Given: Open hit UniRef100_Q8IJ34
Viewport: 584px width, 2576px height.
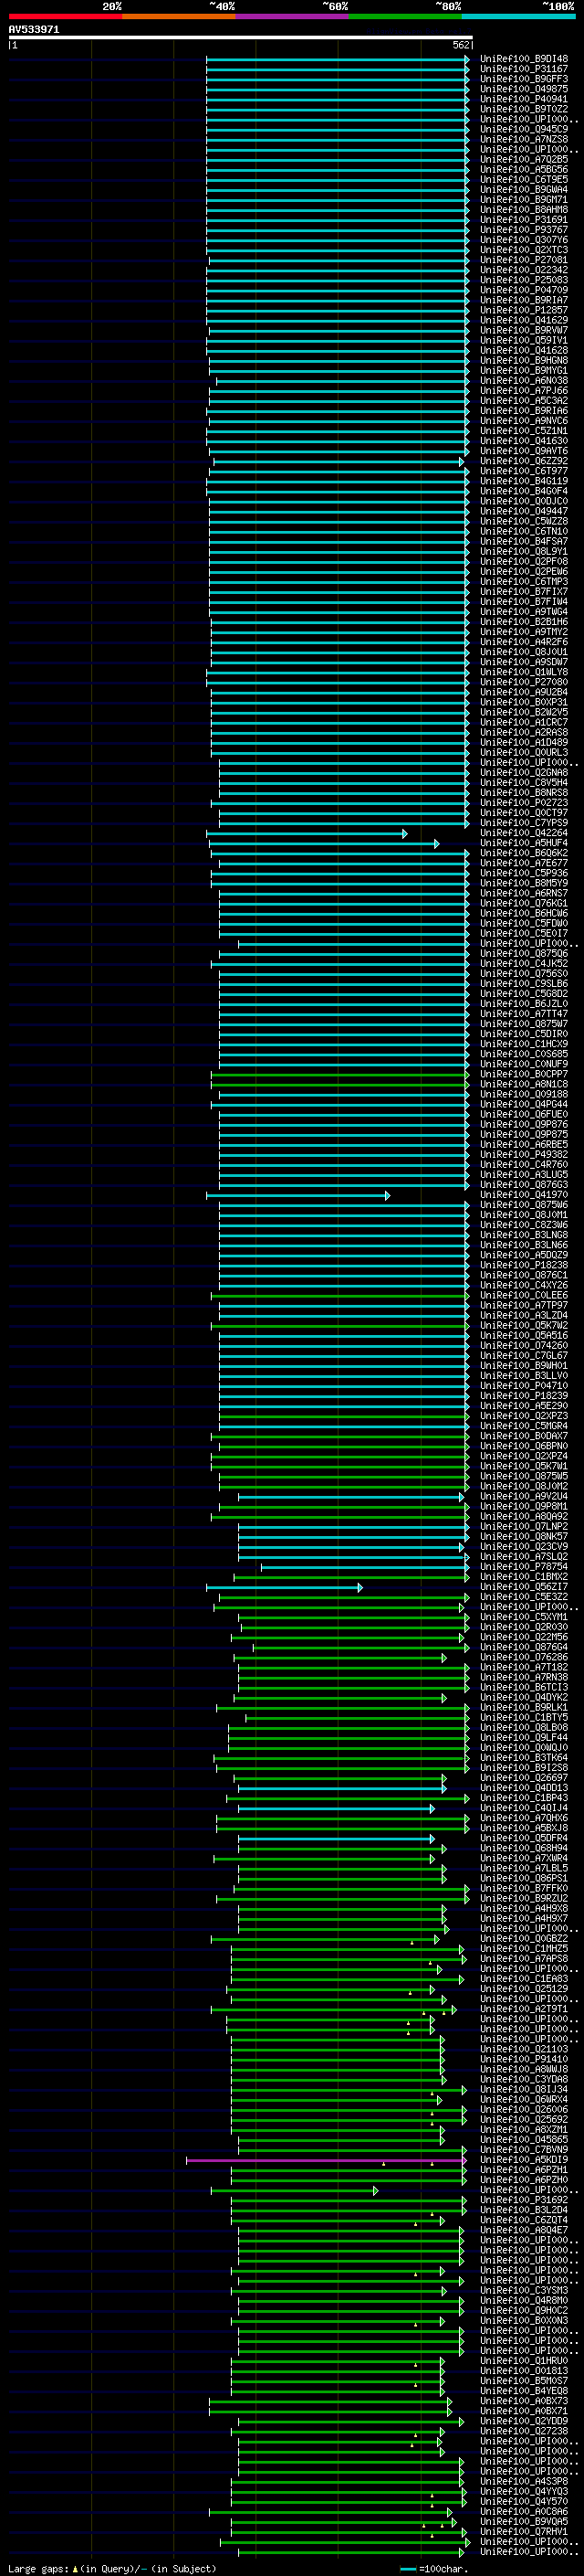Looking at the screenshot, I should point(524,2090).
